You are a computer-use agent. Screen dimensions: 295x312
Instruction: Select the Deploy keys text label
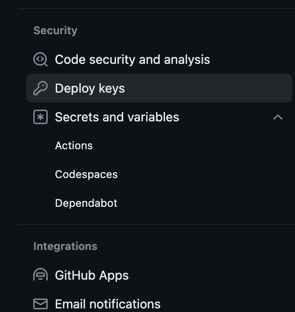[x=90, y=88]
